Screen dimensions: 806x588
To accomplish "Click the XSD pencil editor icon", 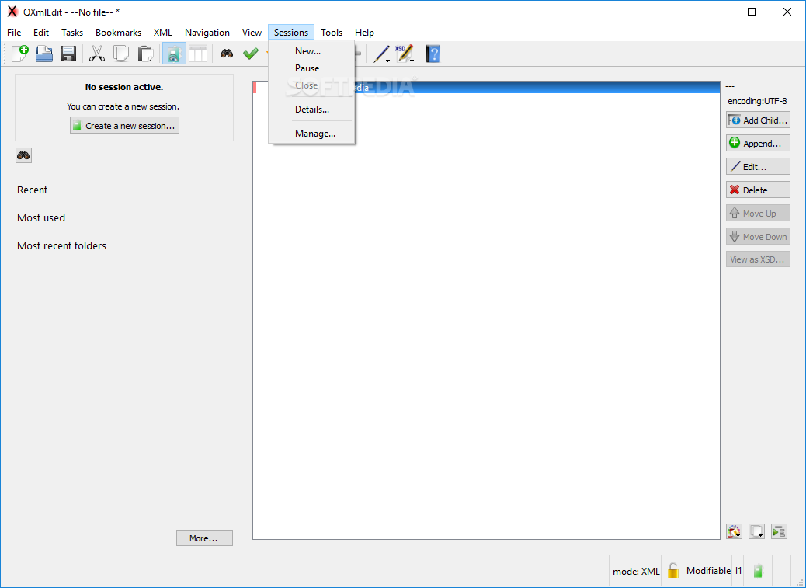I will click(x=404, y=54).
